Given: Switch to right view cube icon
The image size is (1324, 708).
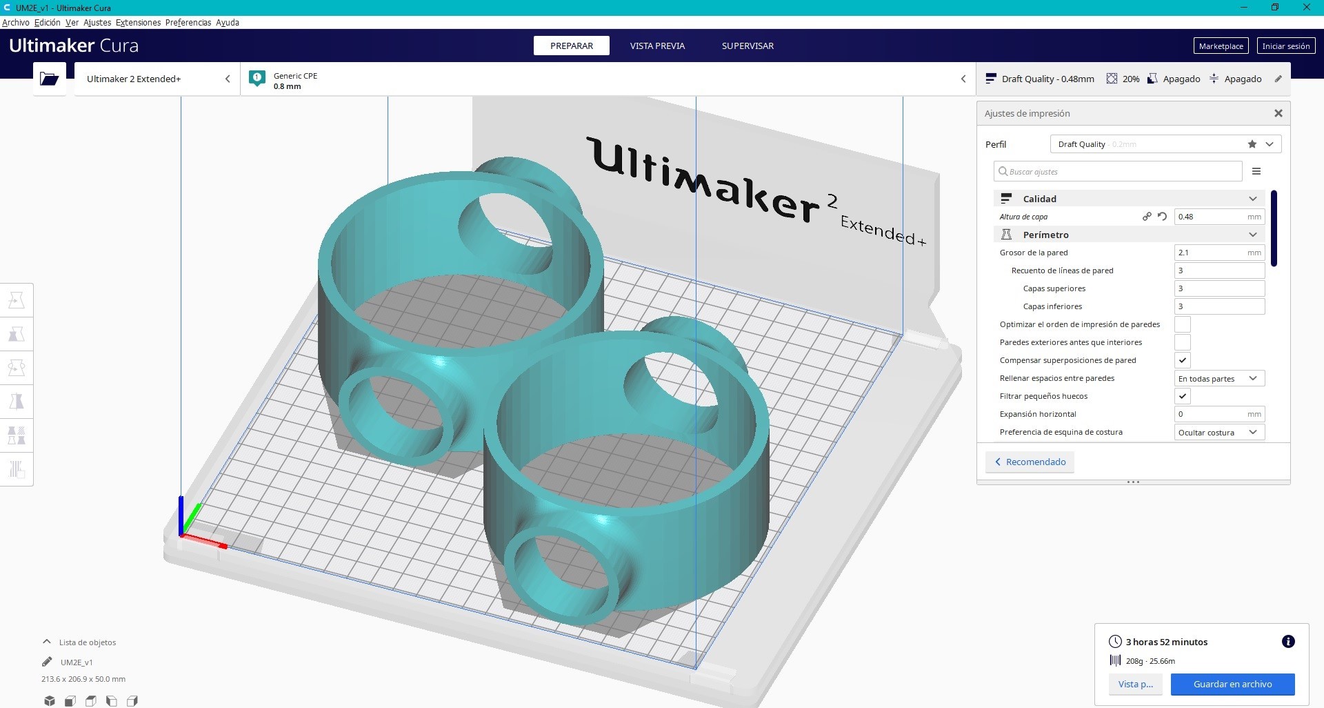Looking at the screenshot, I should [x=132, y=701].
